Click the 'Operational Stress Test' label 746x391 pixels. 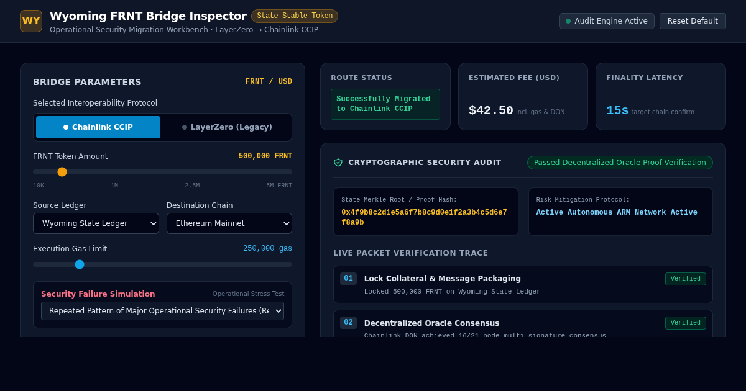pos(248,294)
